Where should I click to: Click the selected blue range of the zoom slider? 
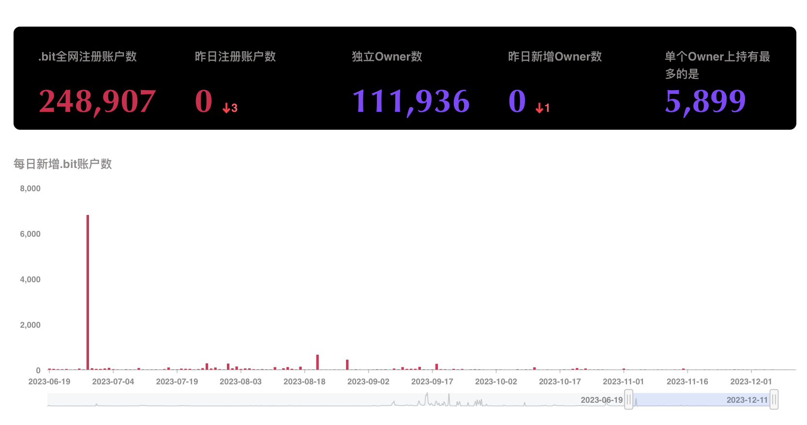pyautogui.click(x=701, y=400)
